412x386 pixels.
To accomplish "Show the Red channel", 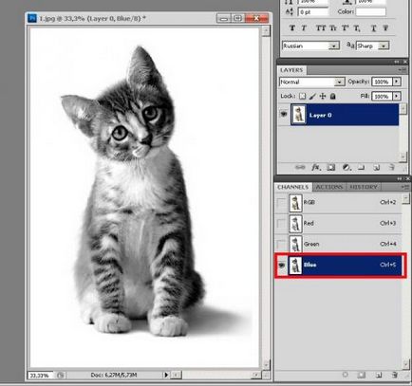I will [281, 224].
